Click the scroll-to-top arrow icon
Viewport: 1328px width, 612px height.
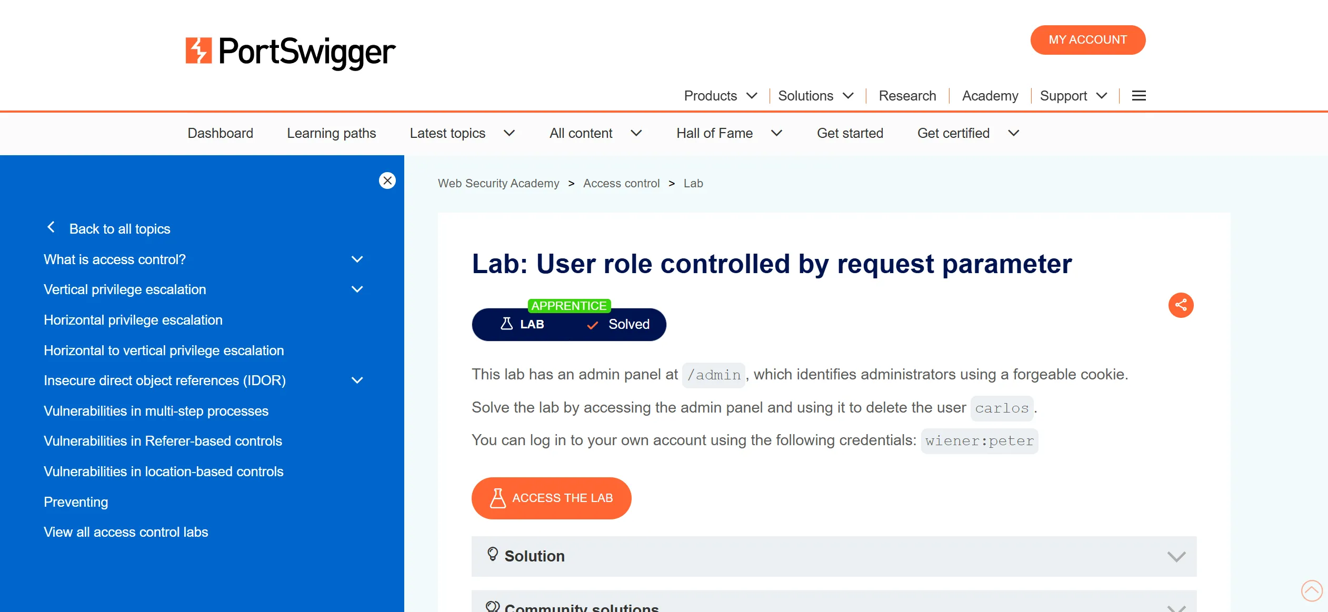1311,590
